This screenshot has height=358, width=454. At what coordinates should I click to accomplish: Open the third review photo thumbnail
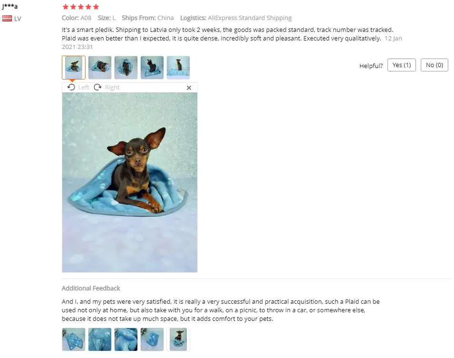[126, 68]
